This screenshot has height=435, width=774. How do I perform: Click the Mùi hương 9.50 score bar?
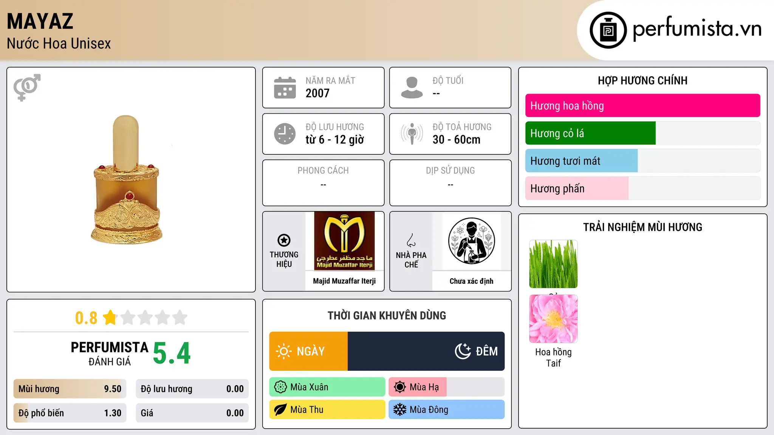(70, 389)
